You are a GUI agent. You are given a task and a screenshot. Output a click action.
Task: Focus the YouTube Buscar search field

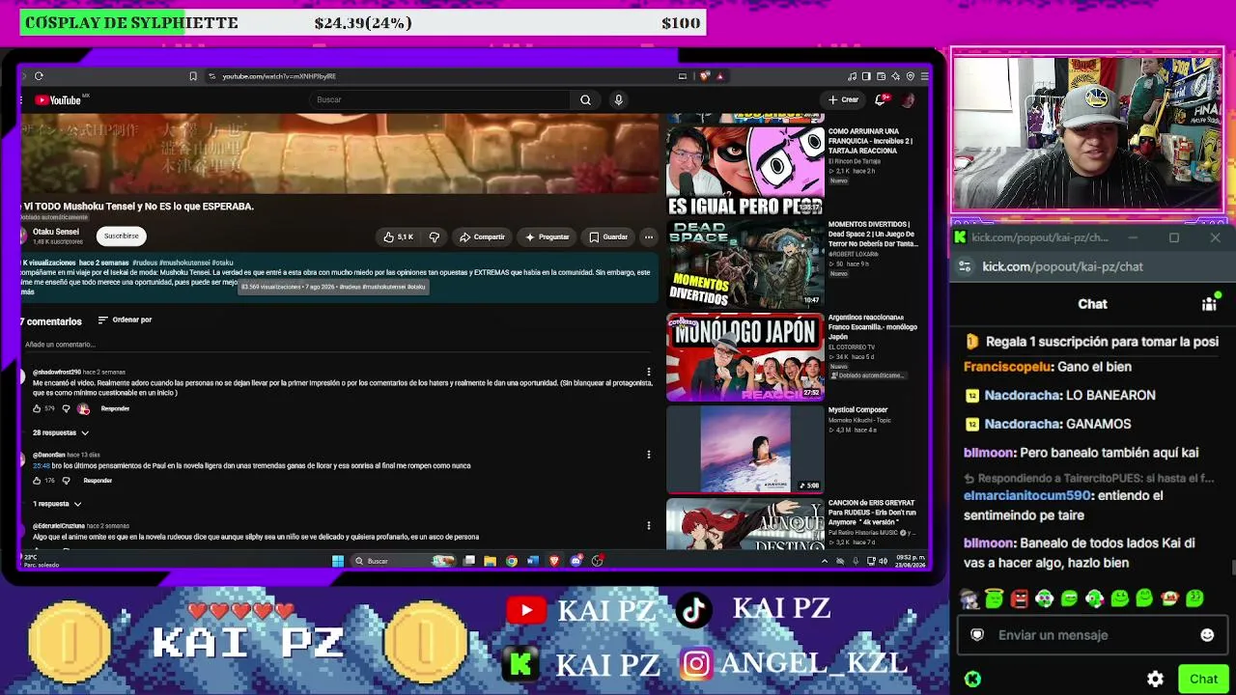click(x=439, y=99)
